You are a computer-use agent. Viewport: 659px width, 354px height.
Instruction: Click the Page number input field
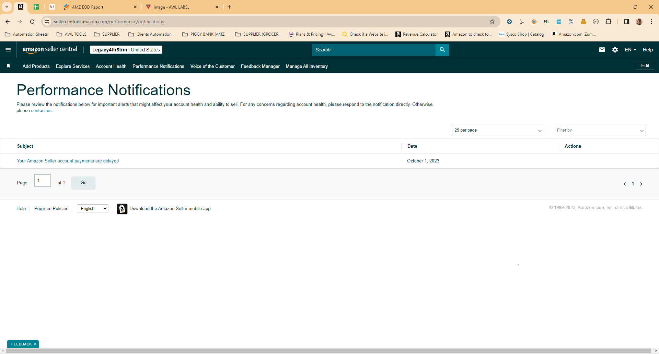coord(43,181)
